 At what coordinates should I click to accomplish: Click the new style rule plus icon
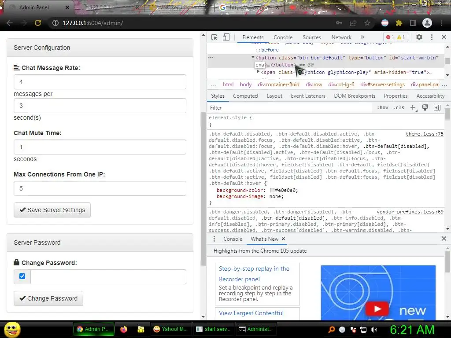(x=413, y=107)
